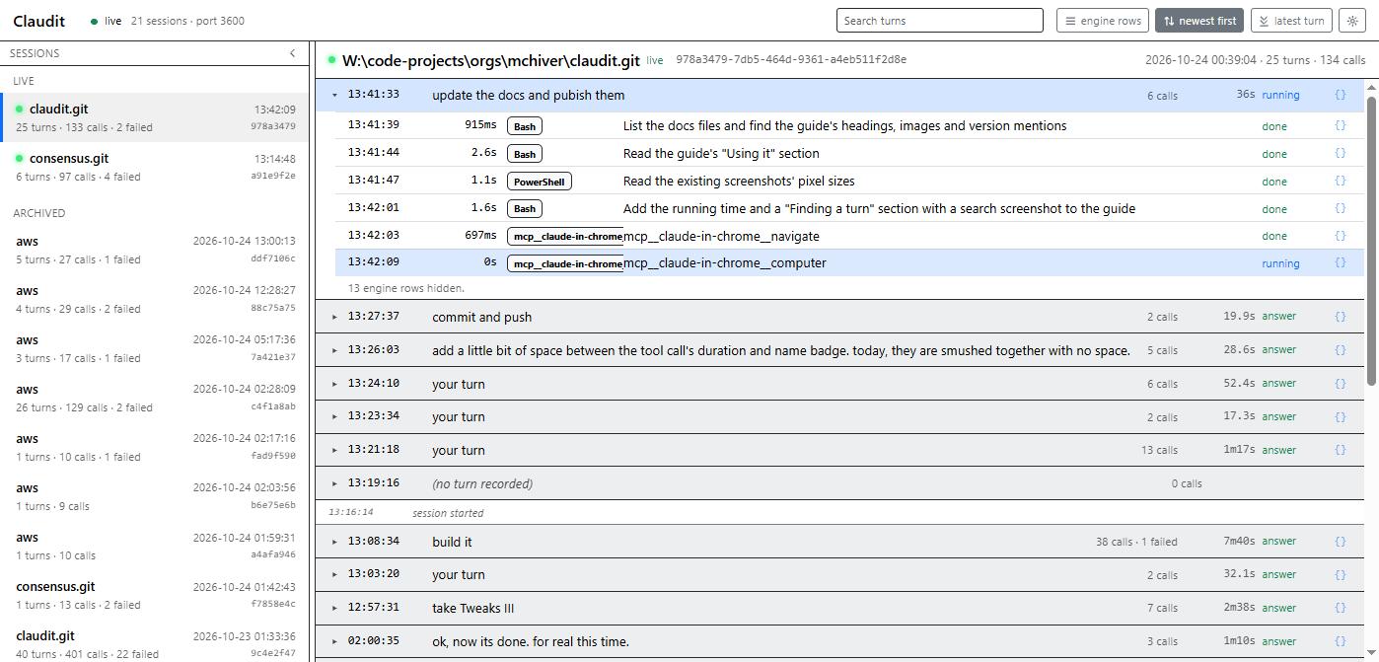This screenshot has width=1379, height=662.
Task: Expand the 'take Tweaks III' turn
Action: pos(335,608)
